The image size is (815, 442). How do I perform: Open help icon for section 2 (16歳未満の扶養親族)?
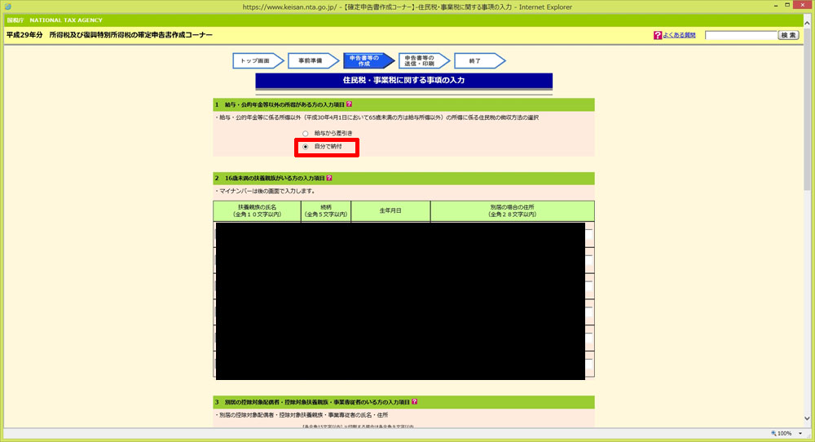tap(329, 178)
